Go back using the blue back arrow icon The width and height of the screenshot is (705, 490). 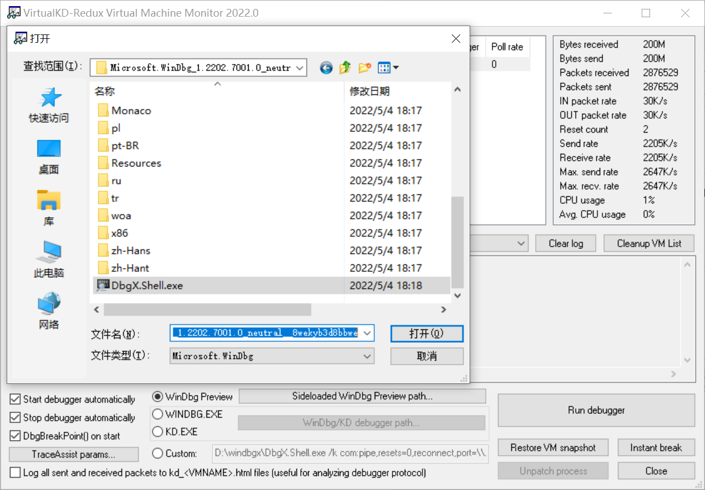tap(326, 68)
